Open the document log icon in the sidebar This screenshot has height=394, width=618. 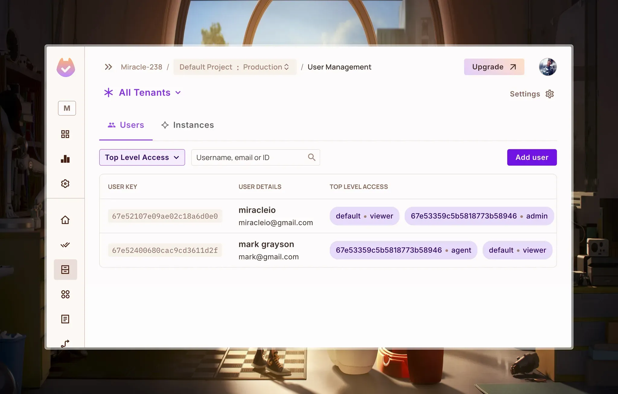(x=65, y=319)
